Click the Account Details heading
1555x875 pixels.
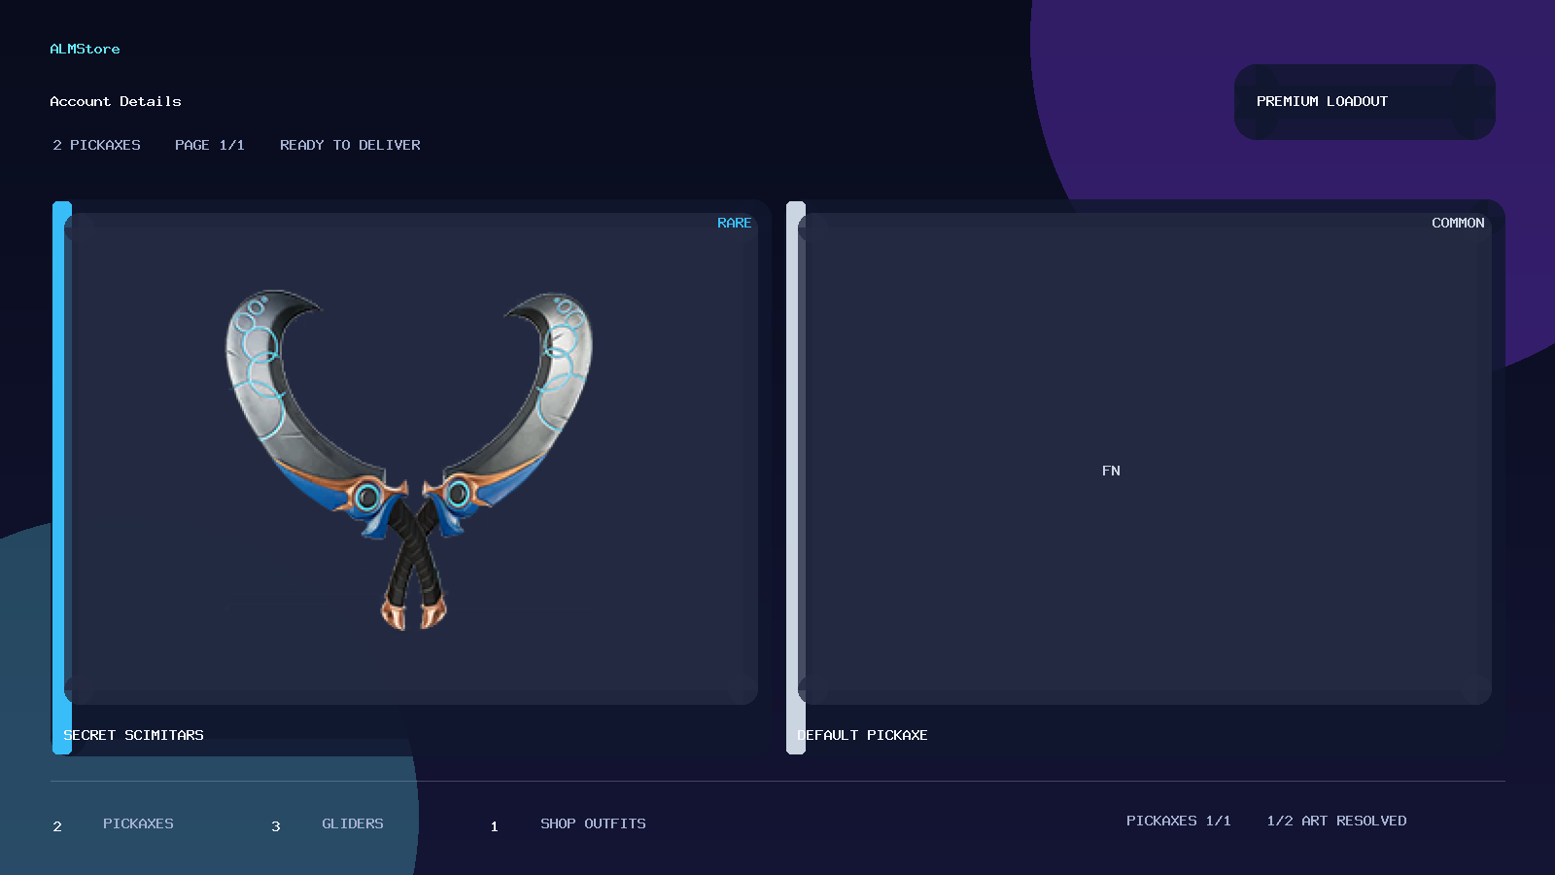coord(116,101)
